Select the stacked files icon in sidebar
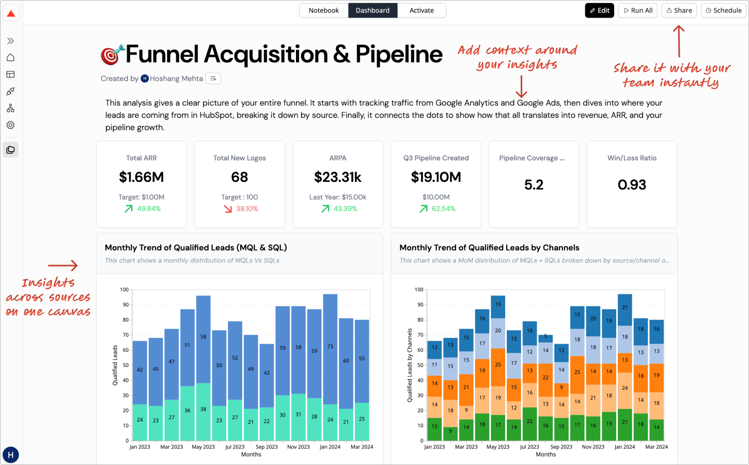The height and width of the screenshot is (465, 749). pos(10,150)
